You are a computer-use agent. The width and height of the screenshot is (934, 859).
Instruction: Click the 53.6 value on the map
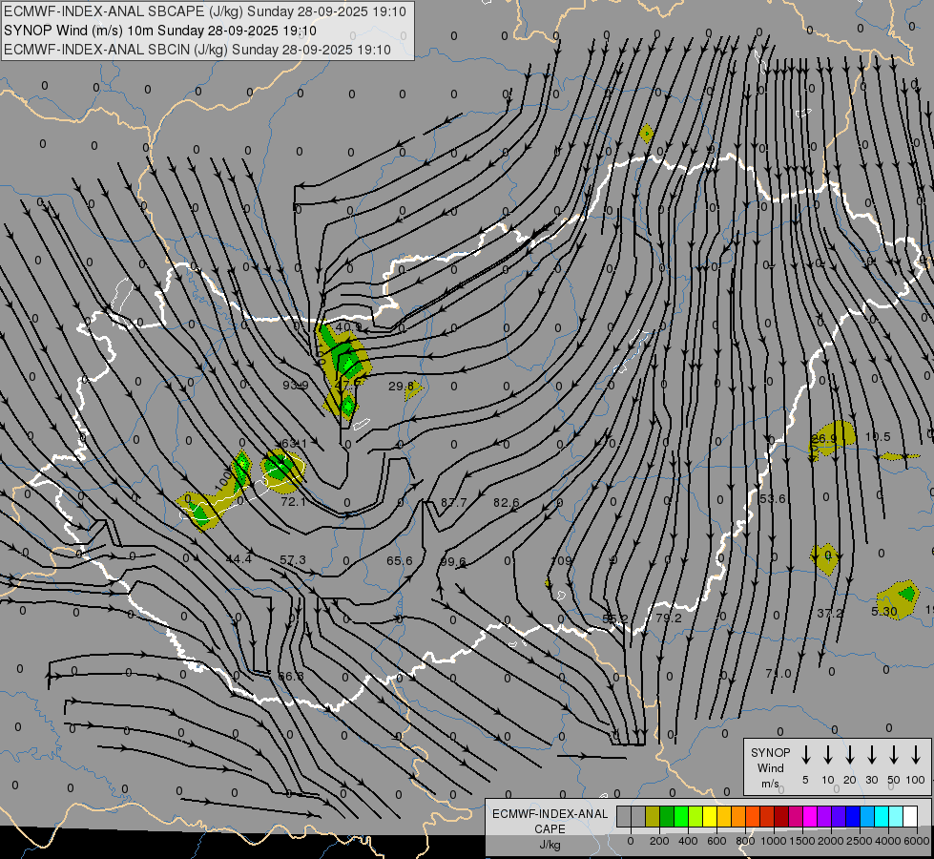tap(773, 498)
